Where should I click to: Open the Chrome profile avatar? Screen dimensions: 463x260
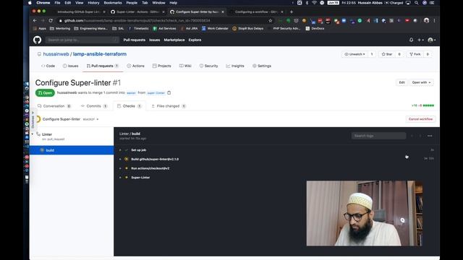click(426, 21)
